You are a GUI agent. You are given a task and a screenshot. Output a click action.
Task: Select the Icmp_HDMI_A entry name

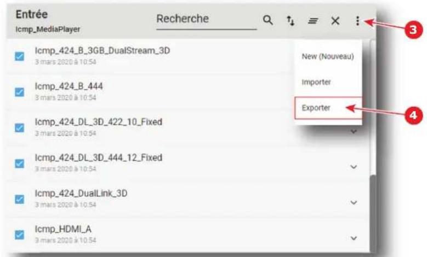[x=63, y=229]
